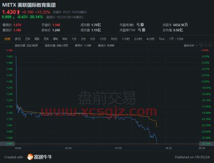Viewport: 214px width, 163px height.
Task: Click the chart zoom-out minus icon
Action: pyautogui.click(x=205, y=46)
